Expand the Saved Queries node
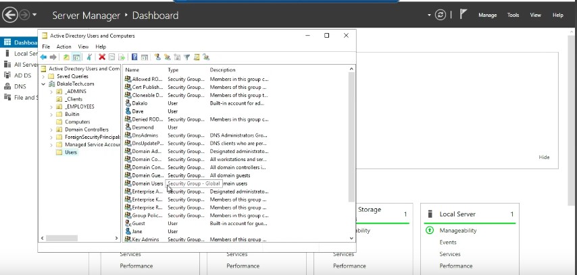The height and width of the screenshot is (275, 577). coord(43,76)
